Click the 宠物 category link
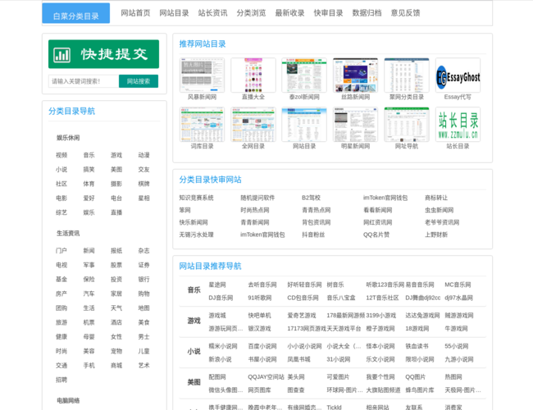 [x=116, y=351]
